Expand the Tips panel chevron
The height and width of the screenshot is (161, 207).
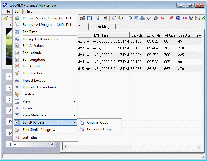pyautogui.click(x=52, y=144)
